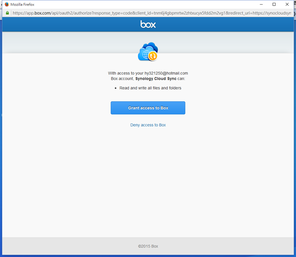
Task: Click the Firefox icon in title bar
Action: click(x=6, y=4)
